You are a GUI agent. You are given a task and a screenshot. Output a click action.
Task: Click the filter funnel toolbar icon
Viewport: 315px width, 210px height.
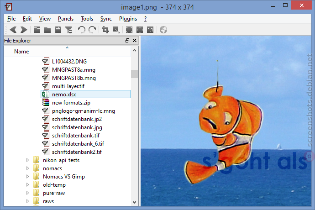tap(68, 30)
